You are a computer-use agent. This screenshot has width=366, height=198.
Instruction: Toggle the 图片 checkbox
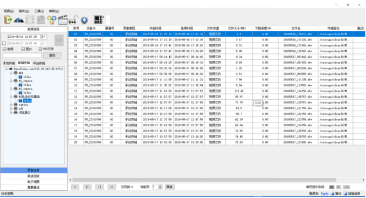click(23, 49)
